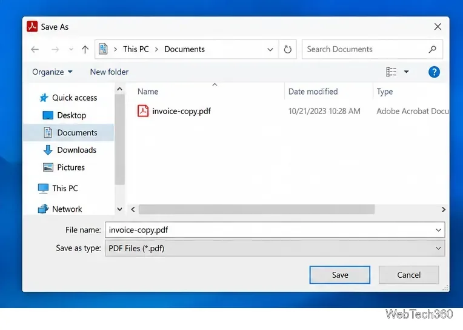Click the Back navigation arrow
This screenshot has width=463, height=330.
[35, 49]
